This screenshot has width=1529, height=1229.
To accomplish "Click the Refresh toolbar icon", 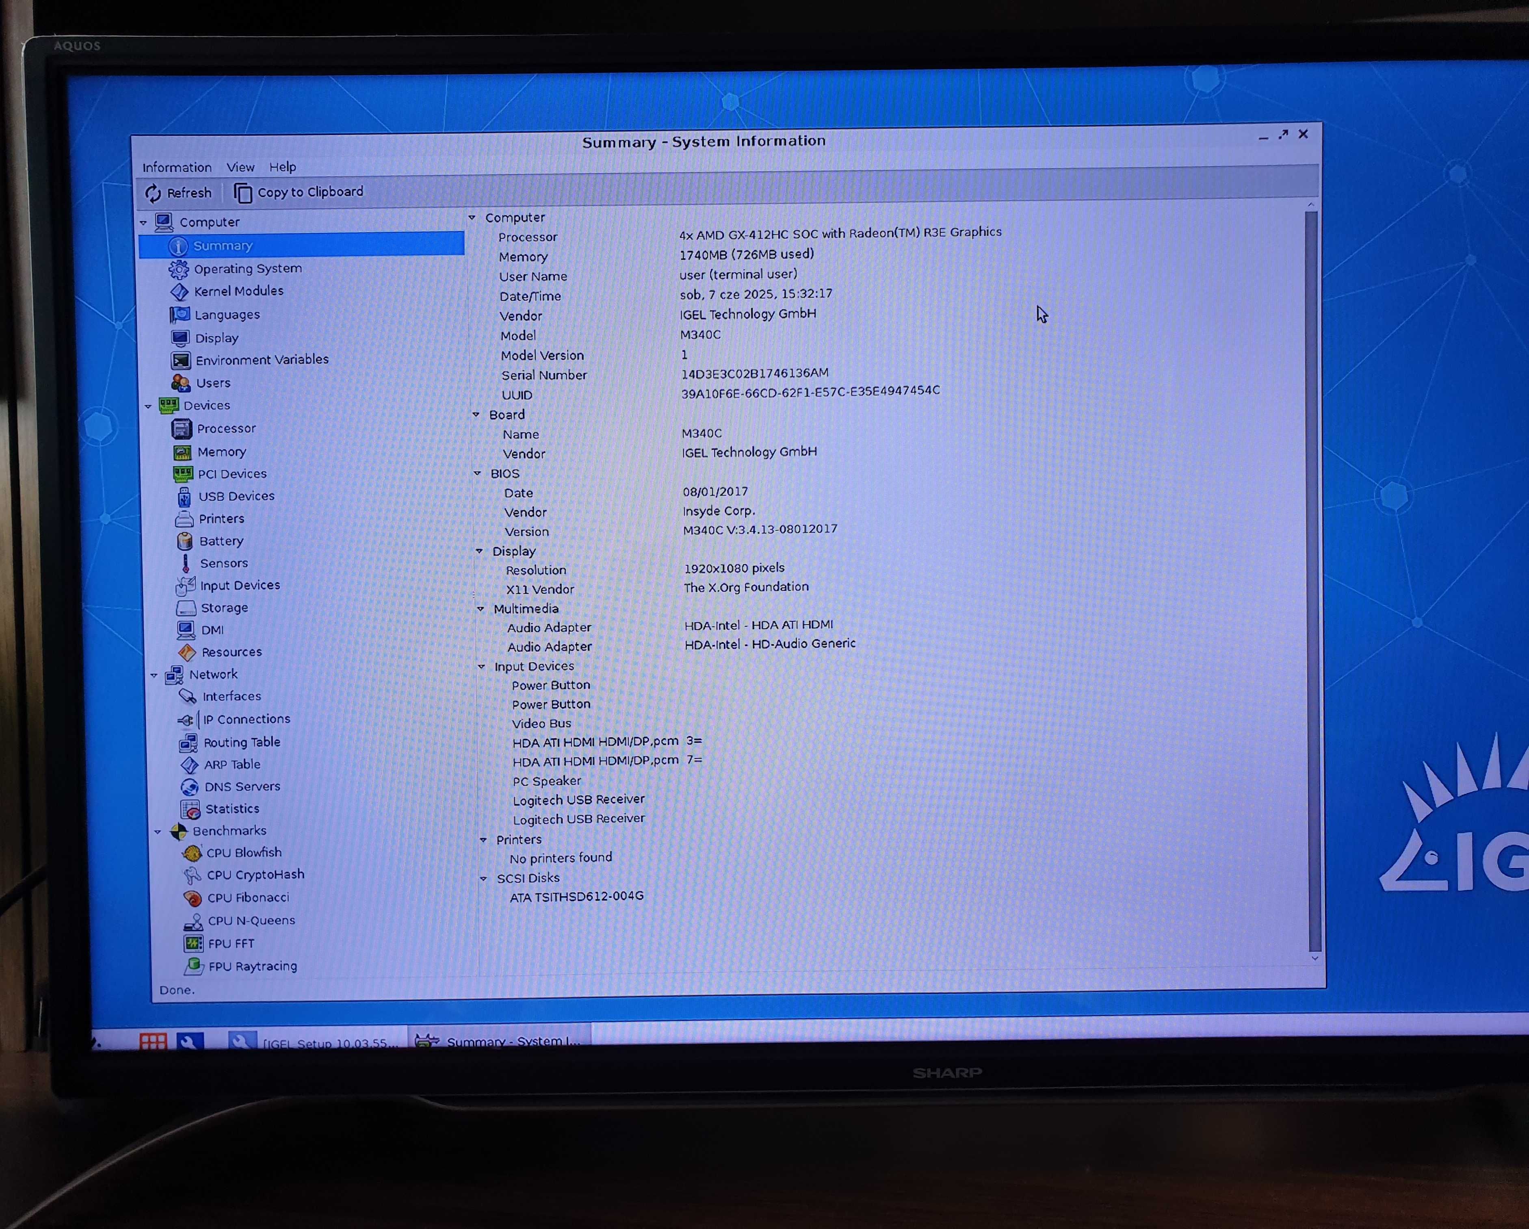I will click(x=153, y=193).
